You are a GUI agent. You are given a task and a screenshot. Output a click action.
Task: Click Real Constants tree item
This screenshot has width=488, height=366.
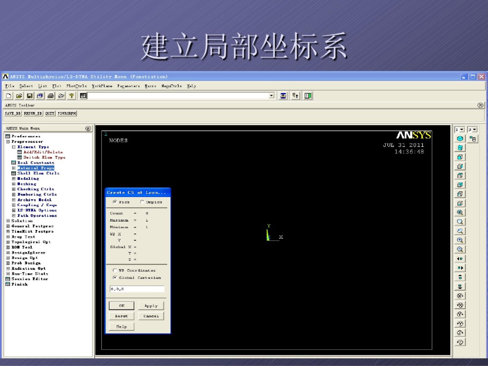pyautogui.click(x=36, y=163)
